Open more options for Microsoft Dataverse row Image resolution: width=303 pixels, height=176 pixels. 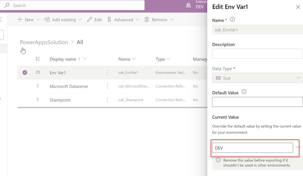[107, 86]
